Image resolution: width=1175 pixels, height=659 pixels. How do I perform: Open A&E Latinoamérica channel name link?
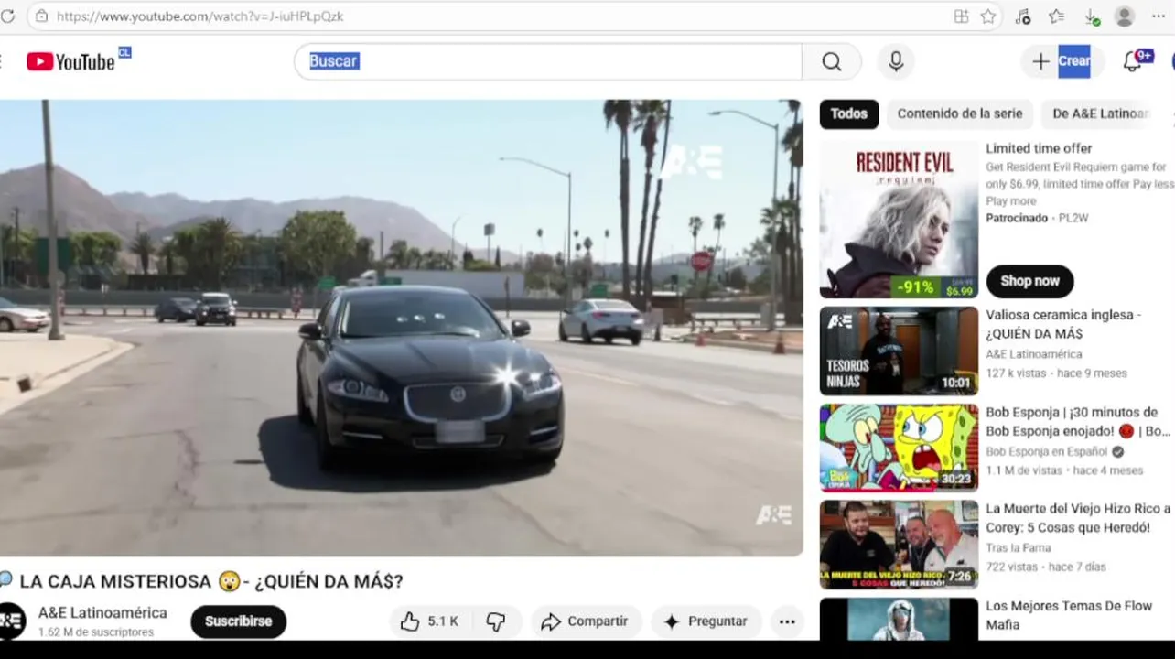pos(102,612)
